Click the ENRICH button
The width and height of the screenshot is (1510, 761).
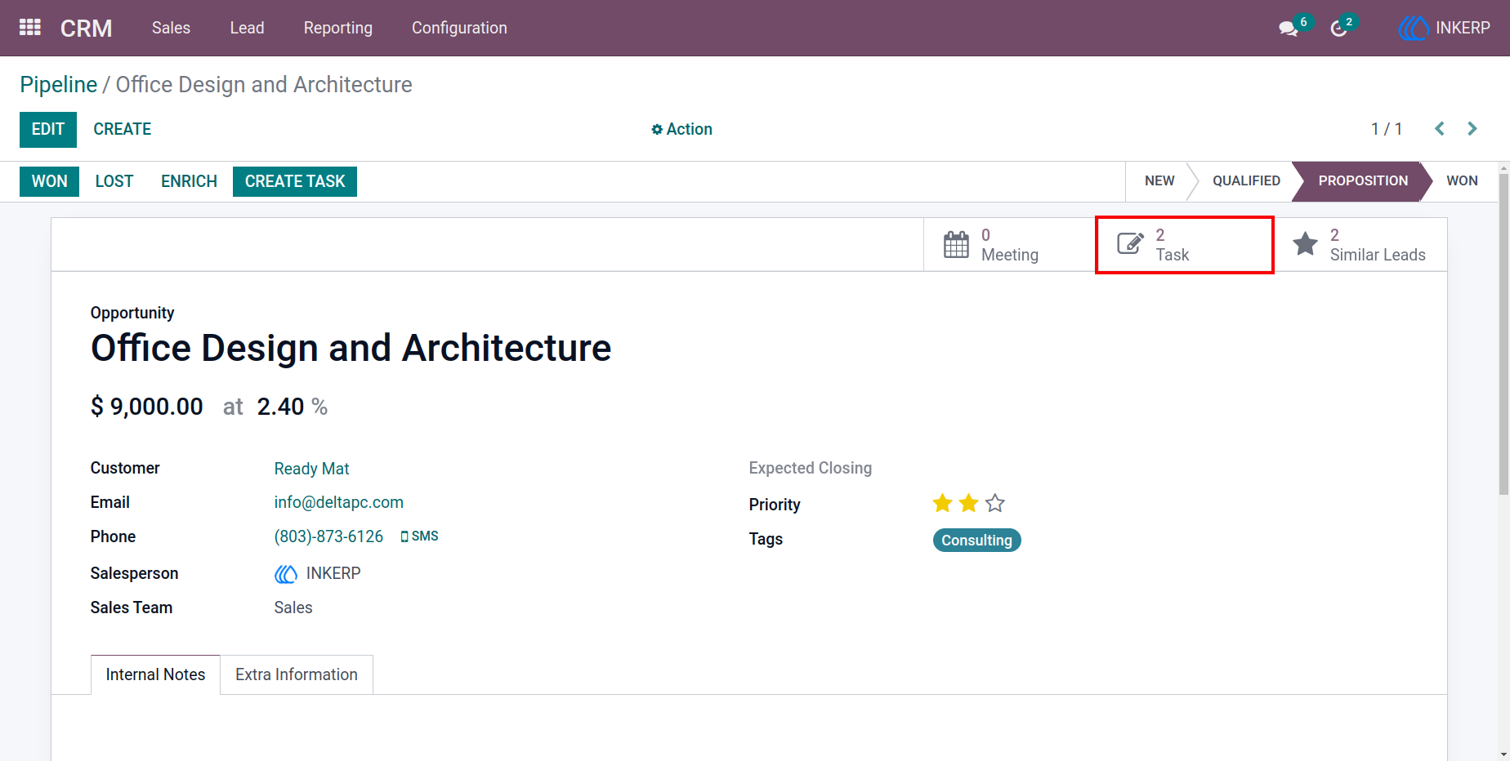click(189, 181)
